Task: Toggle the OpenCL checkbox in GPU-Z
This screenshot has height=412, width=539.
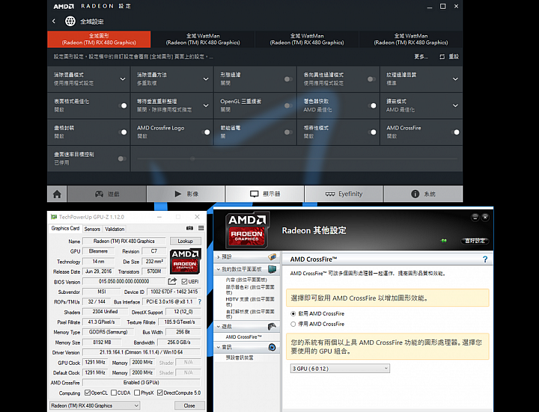Action: [x=88, y=393]
